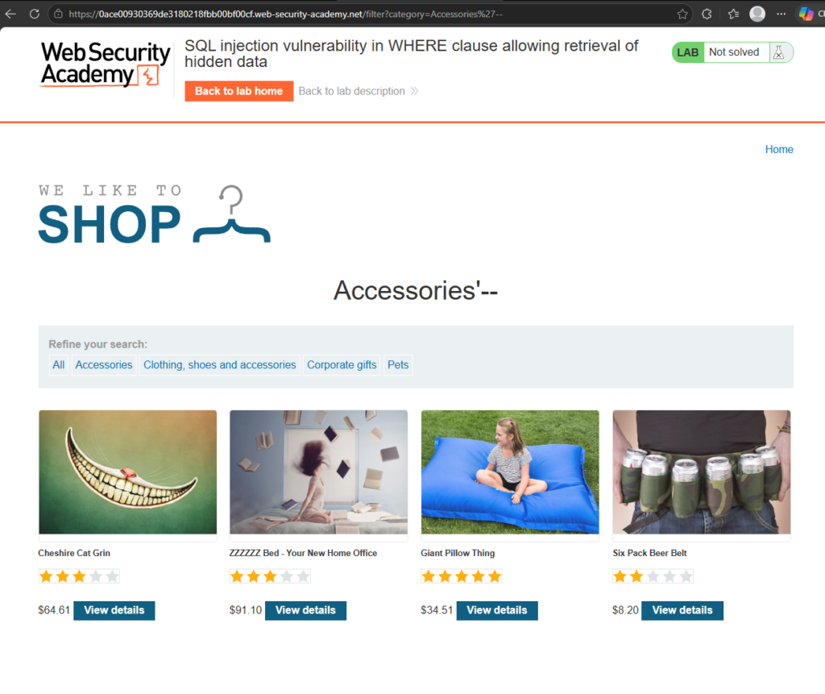Image resolution: width=825 pixels, height=694 pixels.
Task: View details for Cheshire Cat Grin
Action: point(114,610)
